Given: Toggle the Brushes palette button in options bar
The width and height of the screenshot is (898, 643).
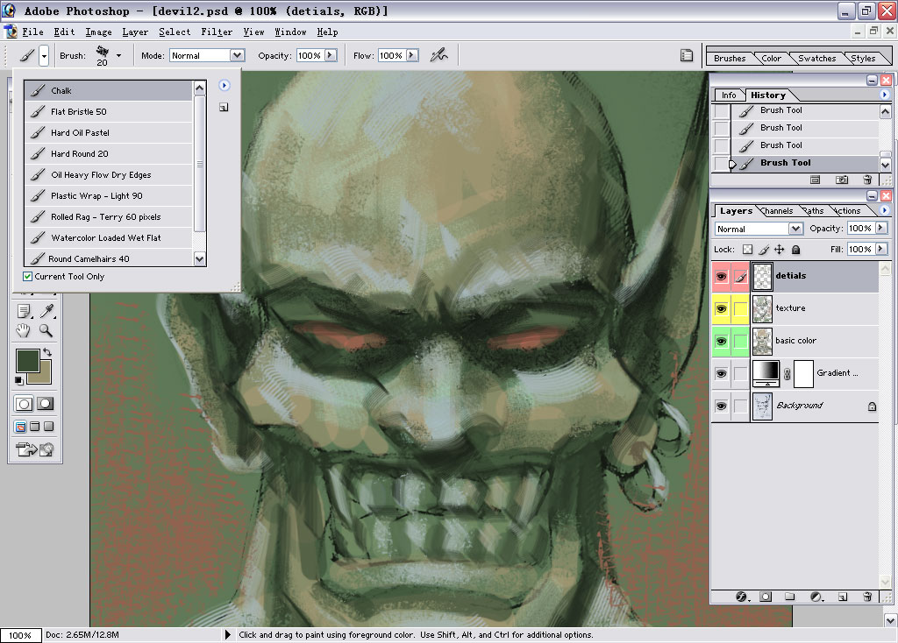Looking at the screenshot, I should click(687, 55).
